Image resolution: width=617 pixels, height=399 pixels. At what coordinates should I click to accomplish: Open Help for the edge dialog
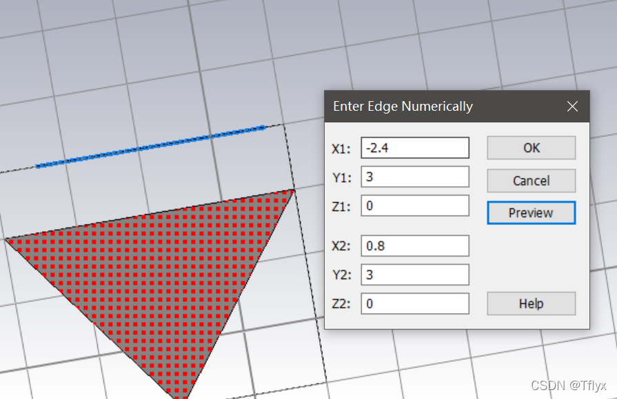click(x=532, y=303)
